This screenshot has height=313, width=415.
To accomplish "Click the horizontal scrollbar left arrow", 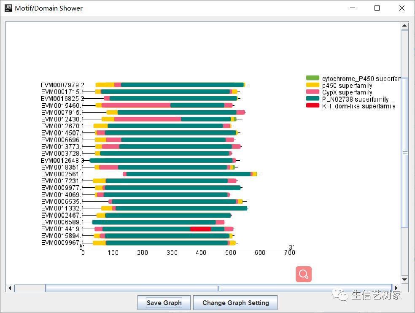I will point(10,288).
